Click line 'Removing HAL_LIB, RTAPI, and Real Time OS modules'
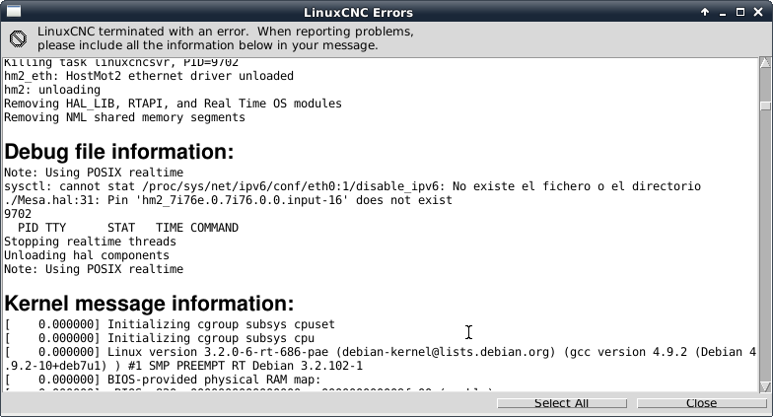This screenshot has width=773, height=417. point(174,104)
